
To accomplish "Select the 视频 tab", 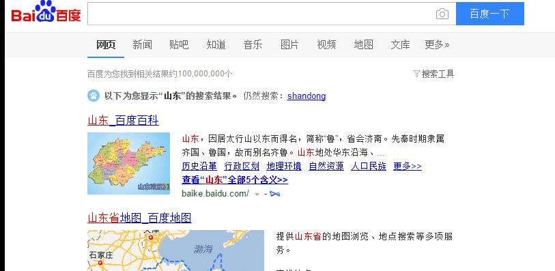I will tap(326, 45).
